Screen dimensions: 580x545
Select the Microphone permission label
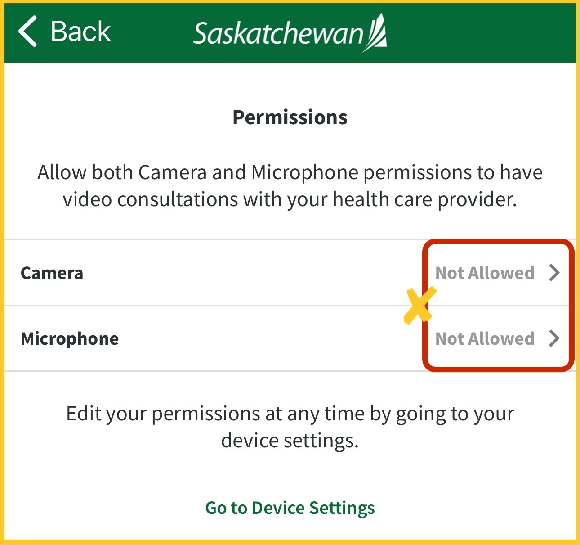[70, 339]
